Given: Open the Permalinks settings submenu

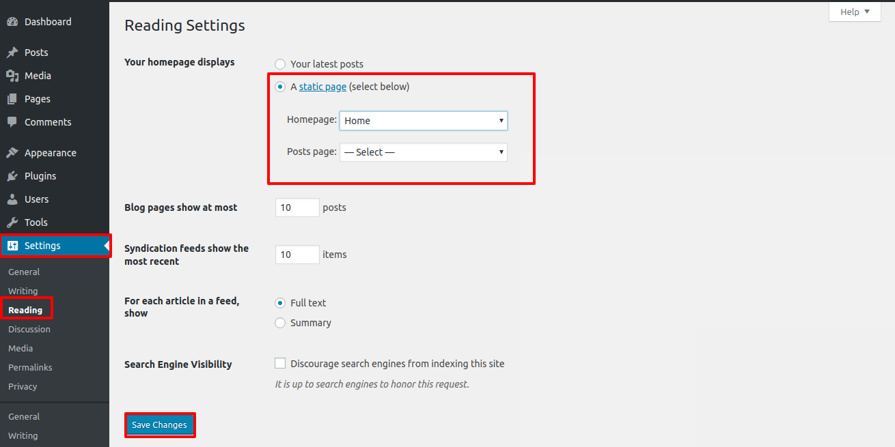Looking at the screenshot, I should tap(30, 367).
